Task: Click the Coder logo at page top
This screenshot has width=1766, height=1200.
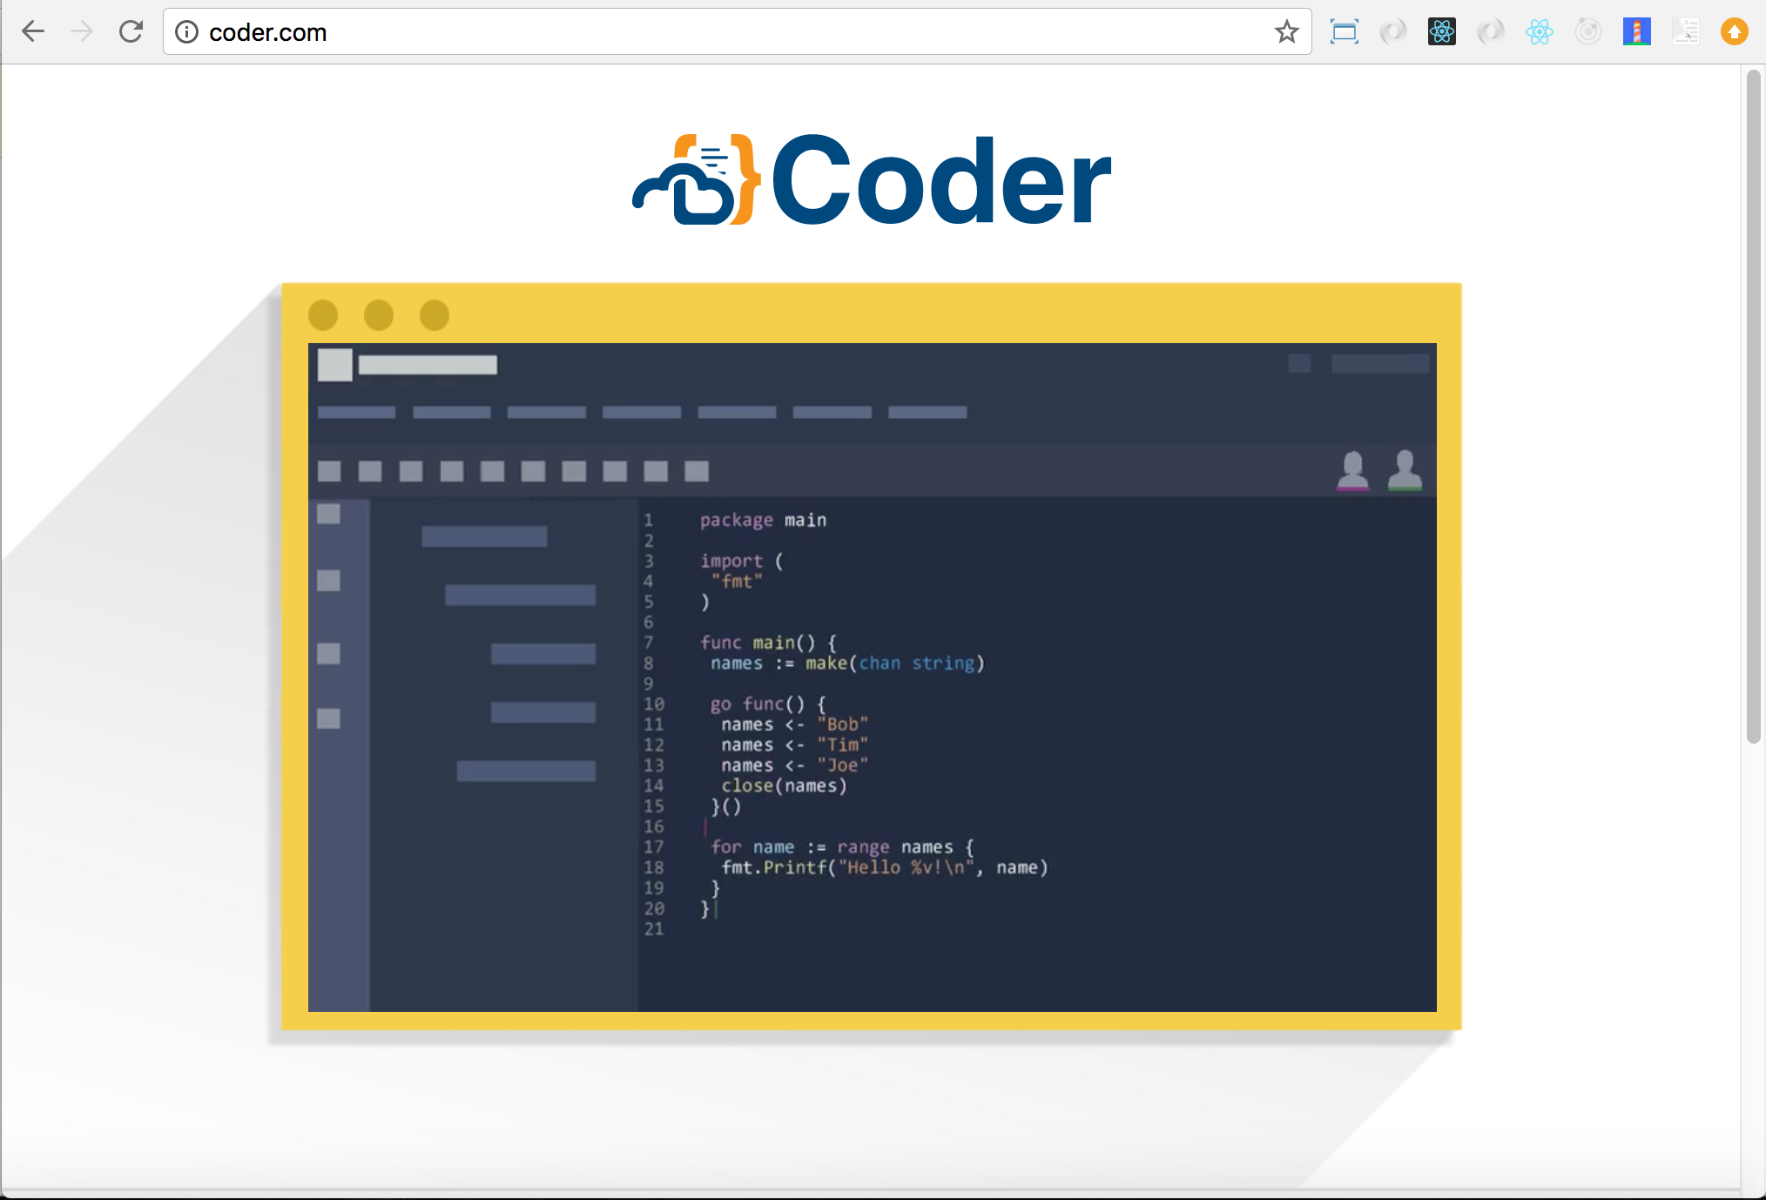Action: (871, 180)
